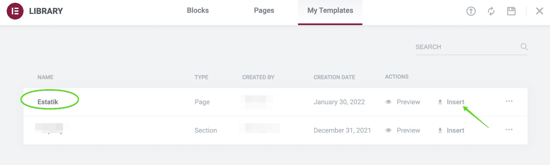Click eye icon in Estatik row
This screenshot has height=165, width=550.
click(x=389, y=102)
